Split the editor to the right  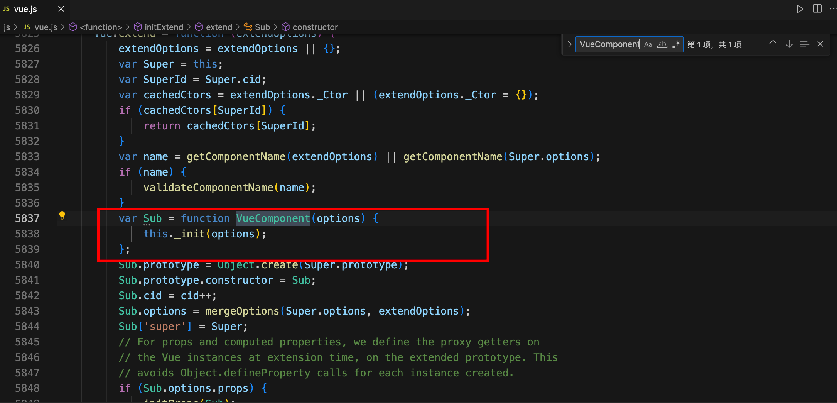coord(817,9)
